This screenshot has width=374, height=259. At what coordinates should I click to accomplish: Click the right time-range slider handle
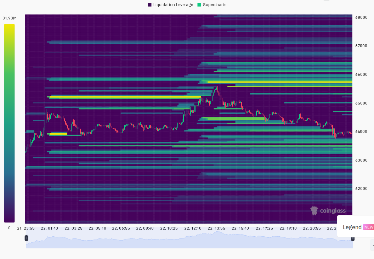click(x=352, y=239)
